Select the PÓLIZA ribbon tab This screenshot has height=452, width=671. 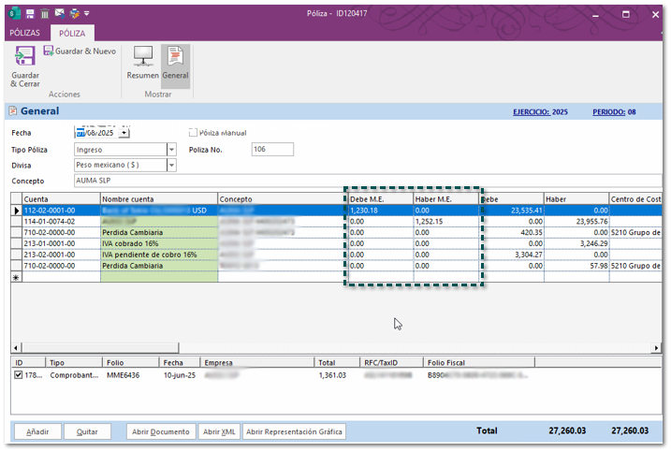point(73,33)
